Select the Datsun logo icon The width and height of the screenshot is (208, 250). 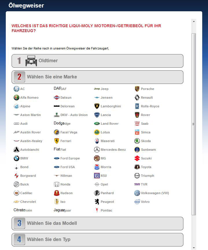(57, 98)
